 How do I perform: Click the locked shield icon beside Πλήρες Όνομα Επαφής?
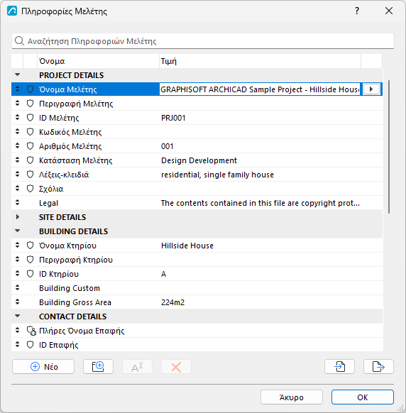31,331
